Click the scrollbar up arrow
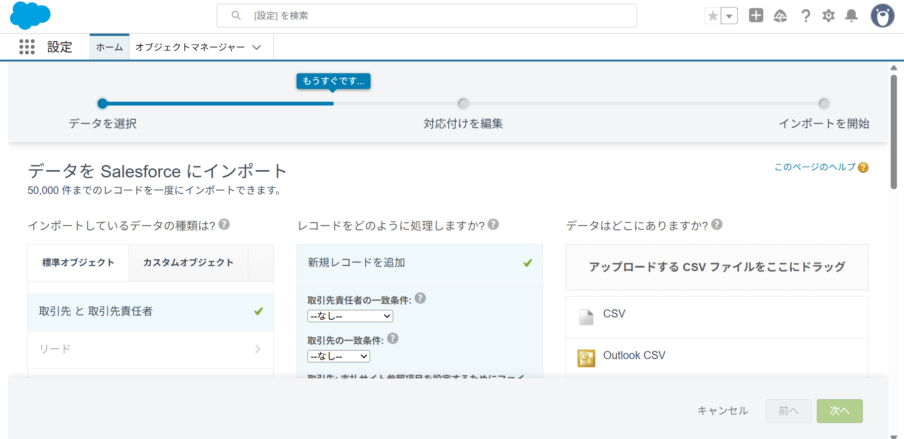 pos(894,68)
